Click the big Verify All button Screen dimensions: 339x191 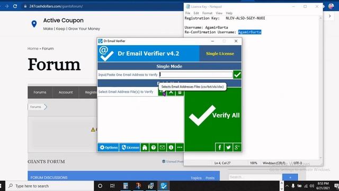tap(213, 115)
